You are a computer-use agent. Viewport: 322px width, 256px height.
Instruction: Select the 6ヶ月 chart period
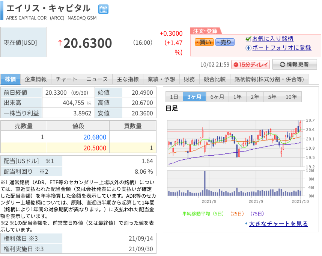[x=217, y=97]
